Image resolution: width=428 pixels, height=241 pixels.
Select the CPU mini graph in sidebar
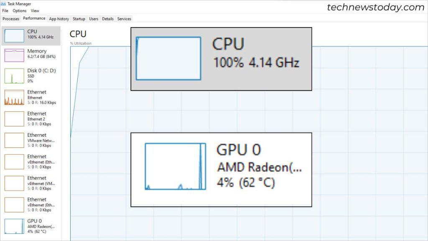(14, 36)
